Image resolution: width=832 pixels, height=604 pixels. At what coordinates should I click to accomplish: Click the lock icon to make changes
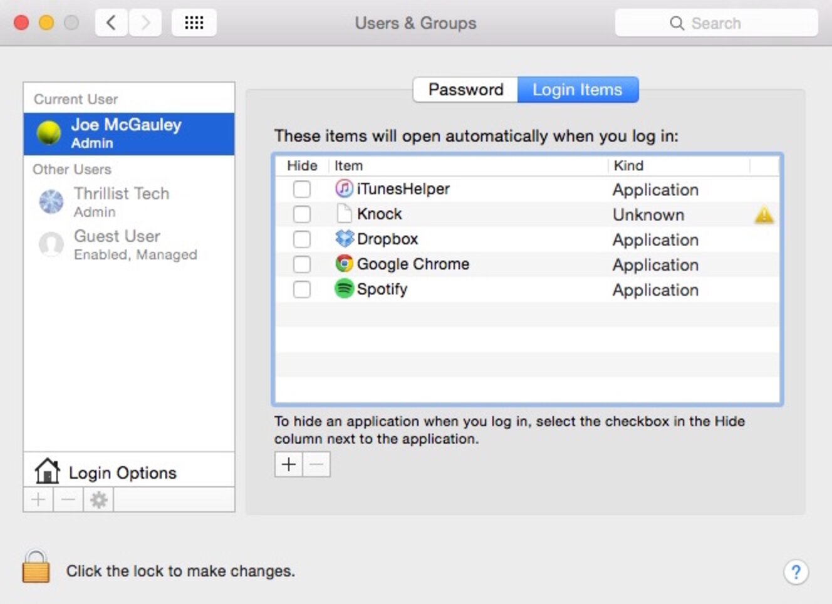click(x=36, y=567)
